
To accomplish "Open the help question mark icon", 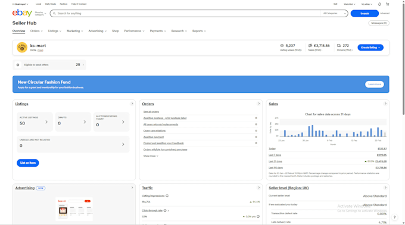I will (x=394, y=217).
